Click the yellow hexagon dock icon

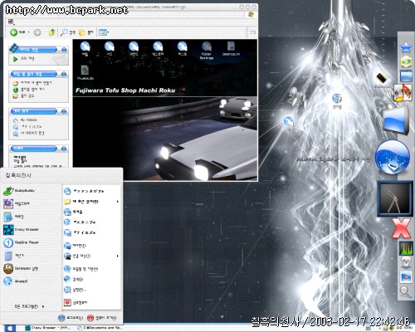click(x=406, y=61)
